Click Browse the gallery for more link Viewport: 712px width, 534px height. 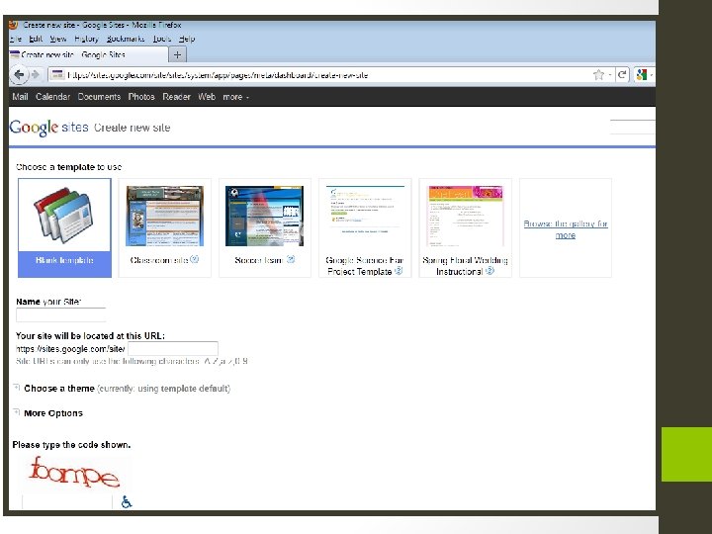pyautogui.click(x=566, y=229)
